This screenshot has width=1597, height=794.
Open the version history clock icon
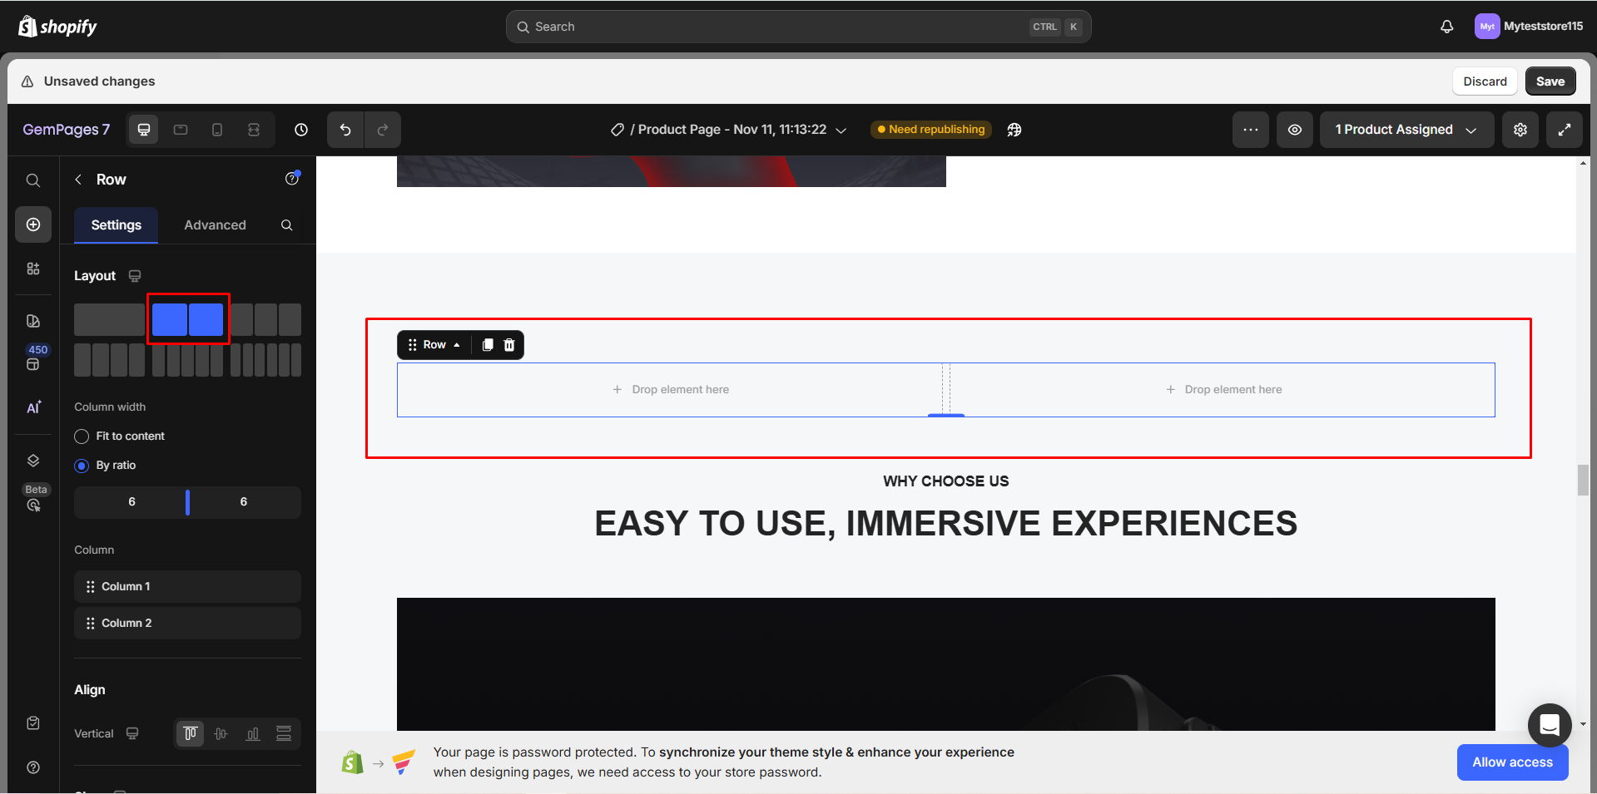301,130
